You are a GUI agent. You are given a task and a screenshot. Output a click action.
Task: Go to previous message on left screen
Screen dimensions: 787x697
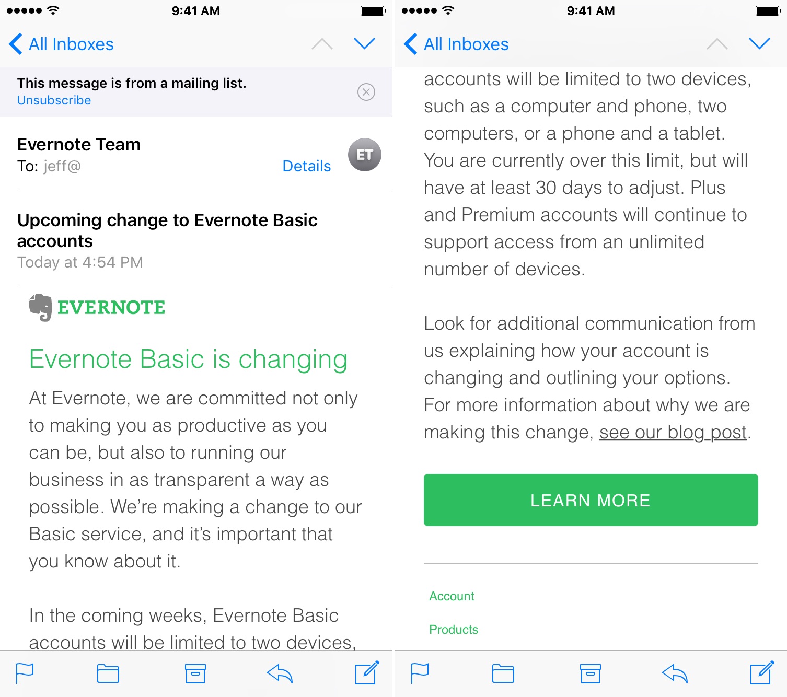pos(322,44)
